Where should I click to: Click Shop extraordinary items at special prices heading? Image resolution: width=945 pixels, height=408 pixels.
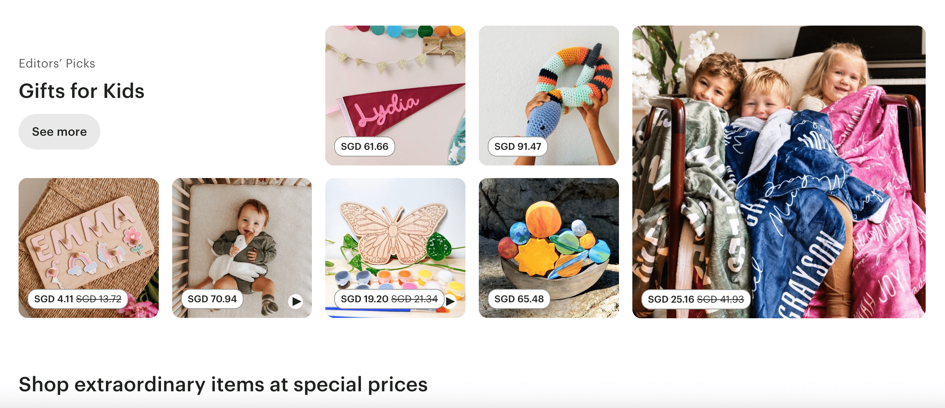pyautogui.click(x=223, y=384)
